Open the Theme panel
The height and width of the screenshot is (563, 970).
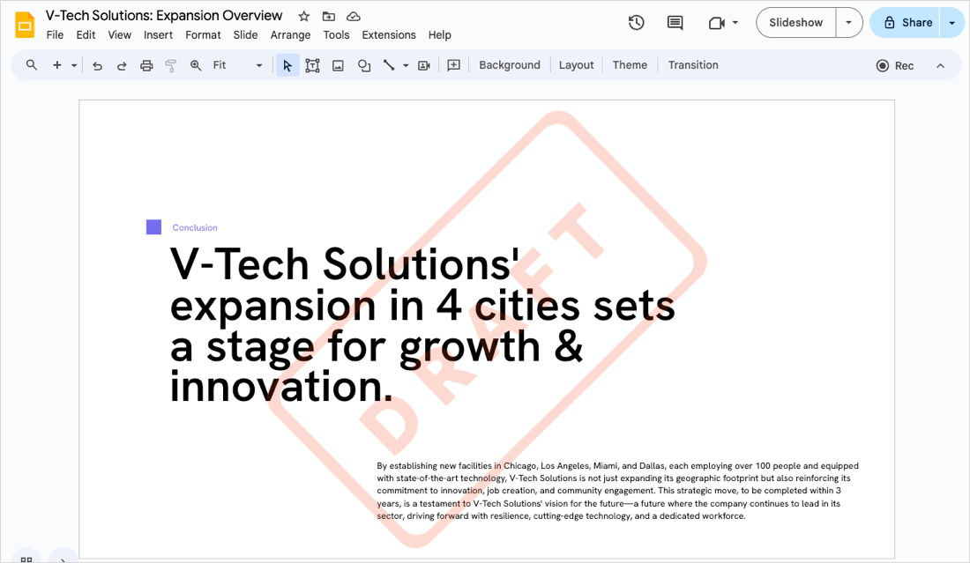tap(630, 65)
